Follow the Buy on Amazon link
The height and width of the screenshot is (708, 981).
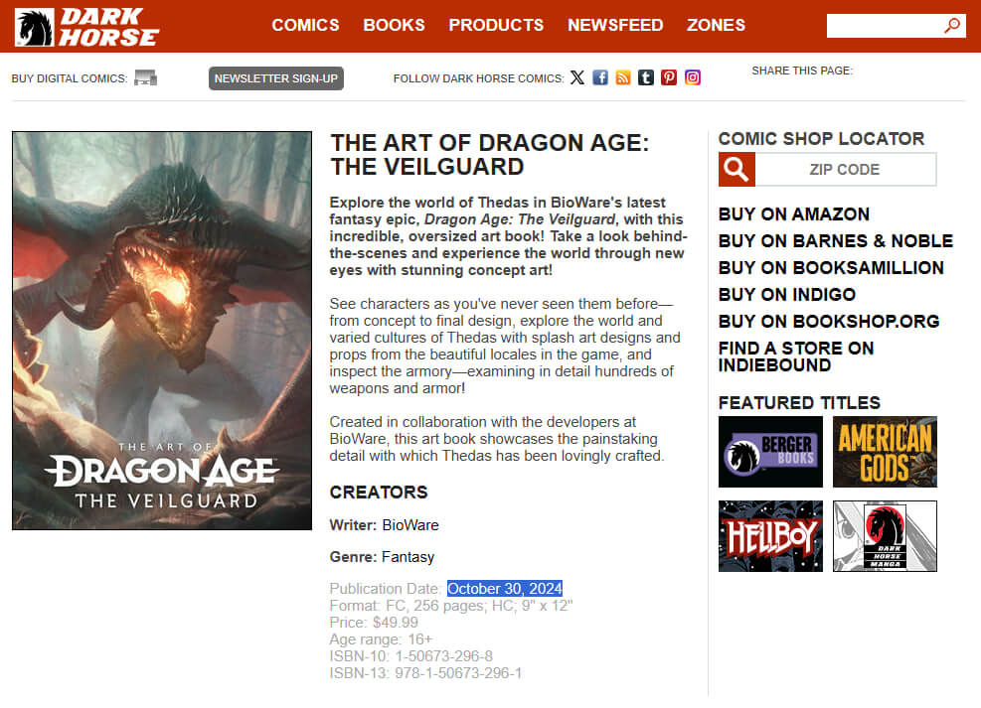794,214
